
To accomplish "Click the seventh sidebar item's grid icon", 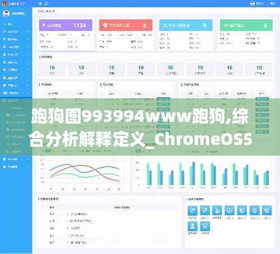I will pos(4,70).
